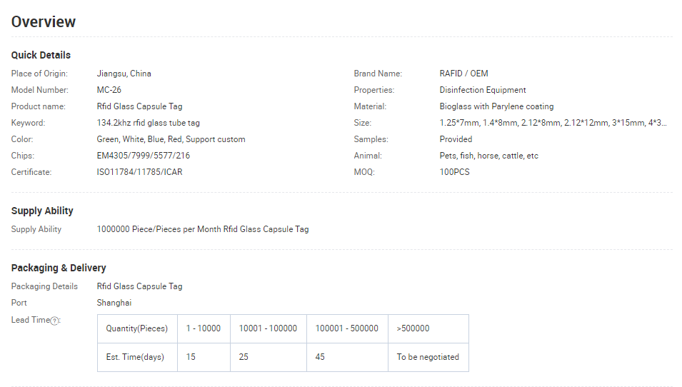Viewport: 682px width, 387px height.
Task: Click the 'Keyword:' label
Action: [x=29, y=123]
